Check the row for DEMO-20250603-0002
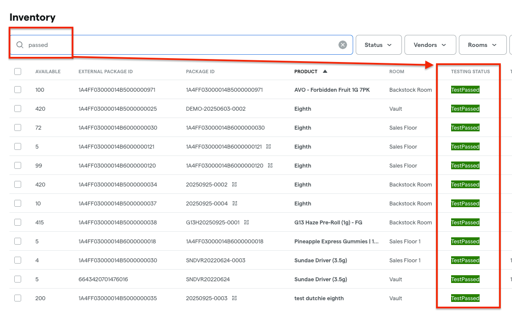Image resolution: width=512 pixels, height=320 pixels. click(18, 109)
